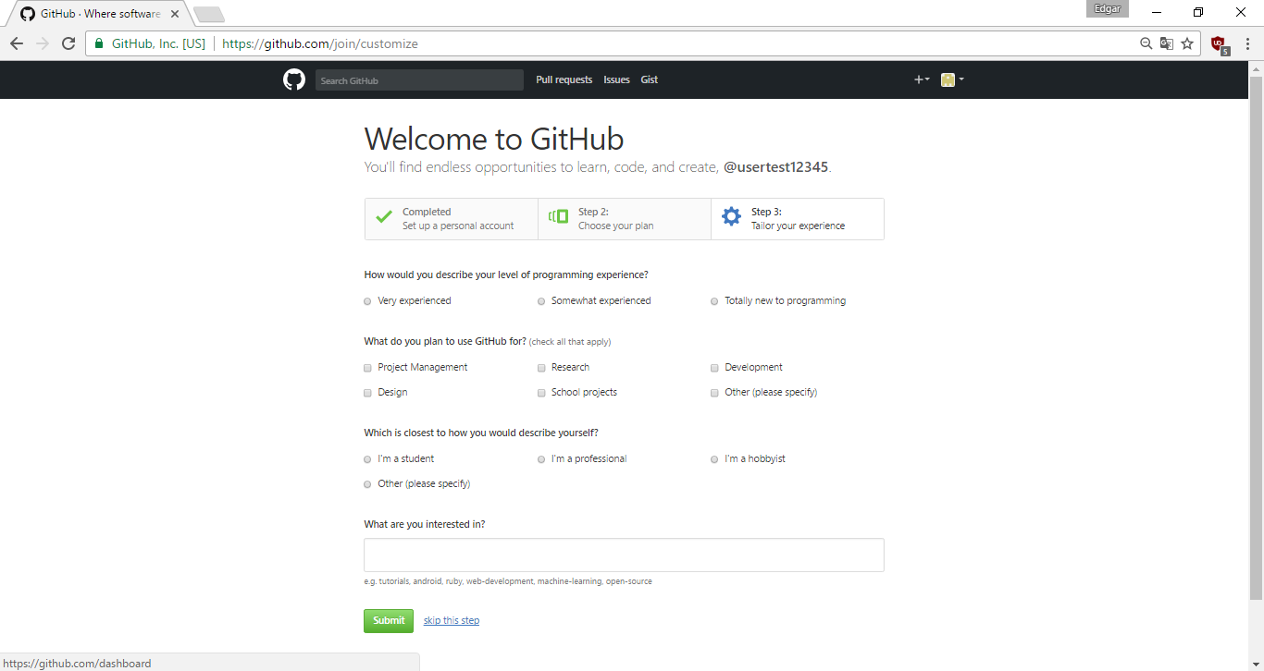
Task: Open the Pull requests navigation item
Action: point(564,79)
